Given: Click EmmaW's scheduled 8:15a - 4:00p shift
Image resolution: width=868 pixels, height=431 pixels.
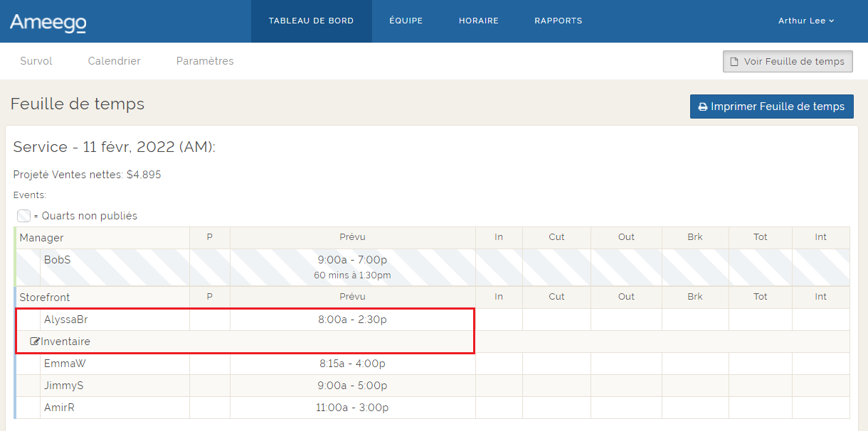Looking at the screenshot, I should pos(352,364).
